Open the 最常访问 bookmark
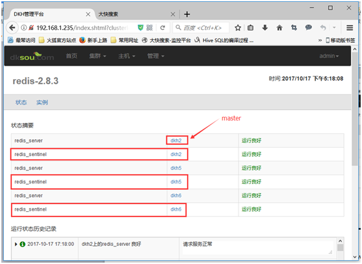This screenshot has height=264, width=362. click(21, 40)
